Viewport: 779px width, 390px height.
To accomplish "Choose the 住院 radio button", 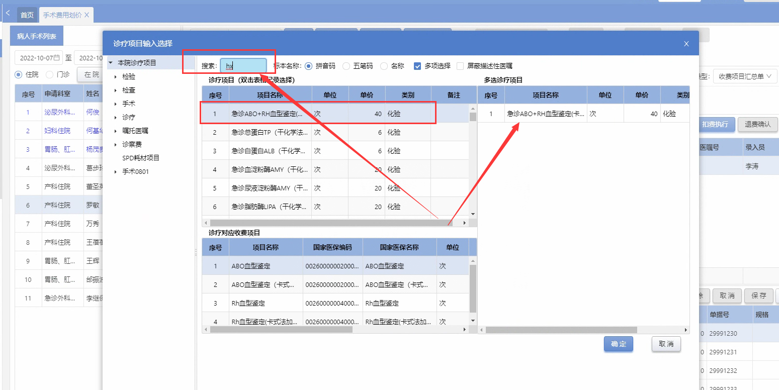I will (x=19, y=74).
